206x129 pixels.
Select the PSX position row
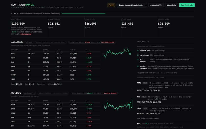[56, 62]
